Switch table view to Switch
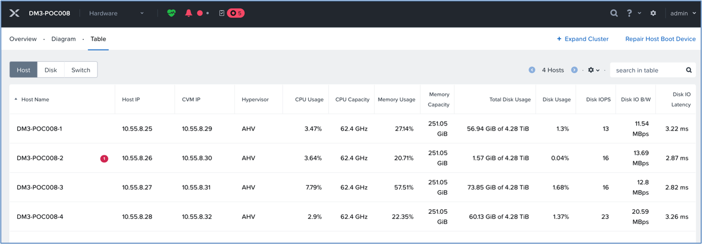Image resolution: width=702 pixels, height=244 pixels. [x=81, y=70]
